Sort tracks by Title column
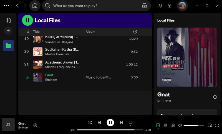Viewport: 222px width, 134px height. [36, 31]
